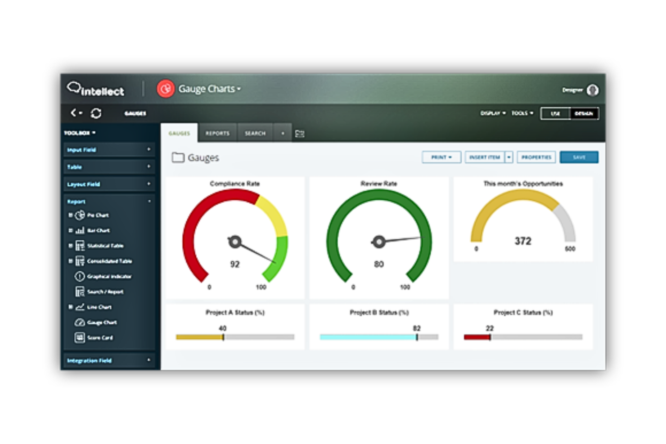Click the Project A Status progress bar
666x444 pixels.
234,336
